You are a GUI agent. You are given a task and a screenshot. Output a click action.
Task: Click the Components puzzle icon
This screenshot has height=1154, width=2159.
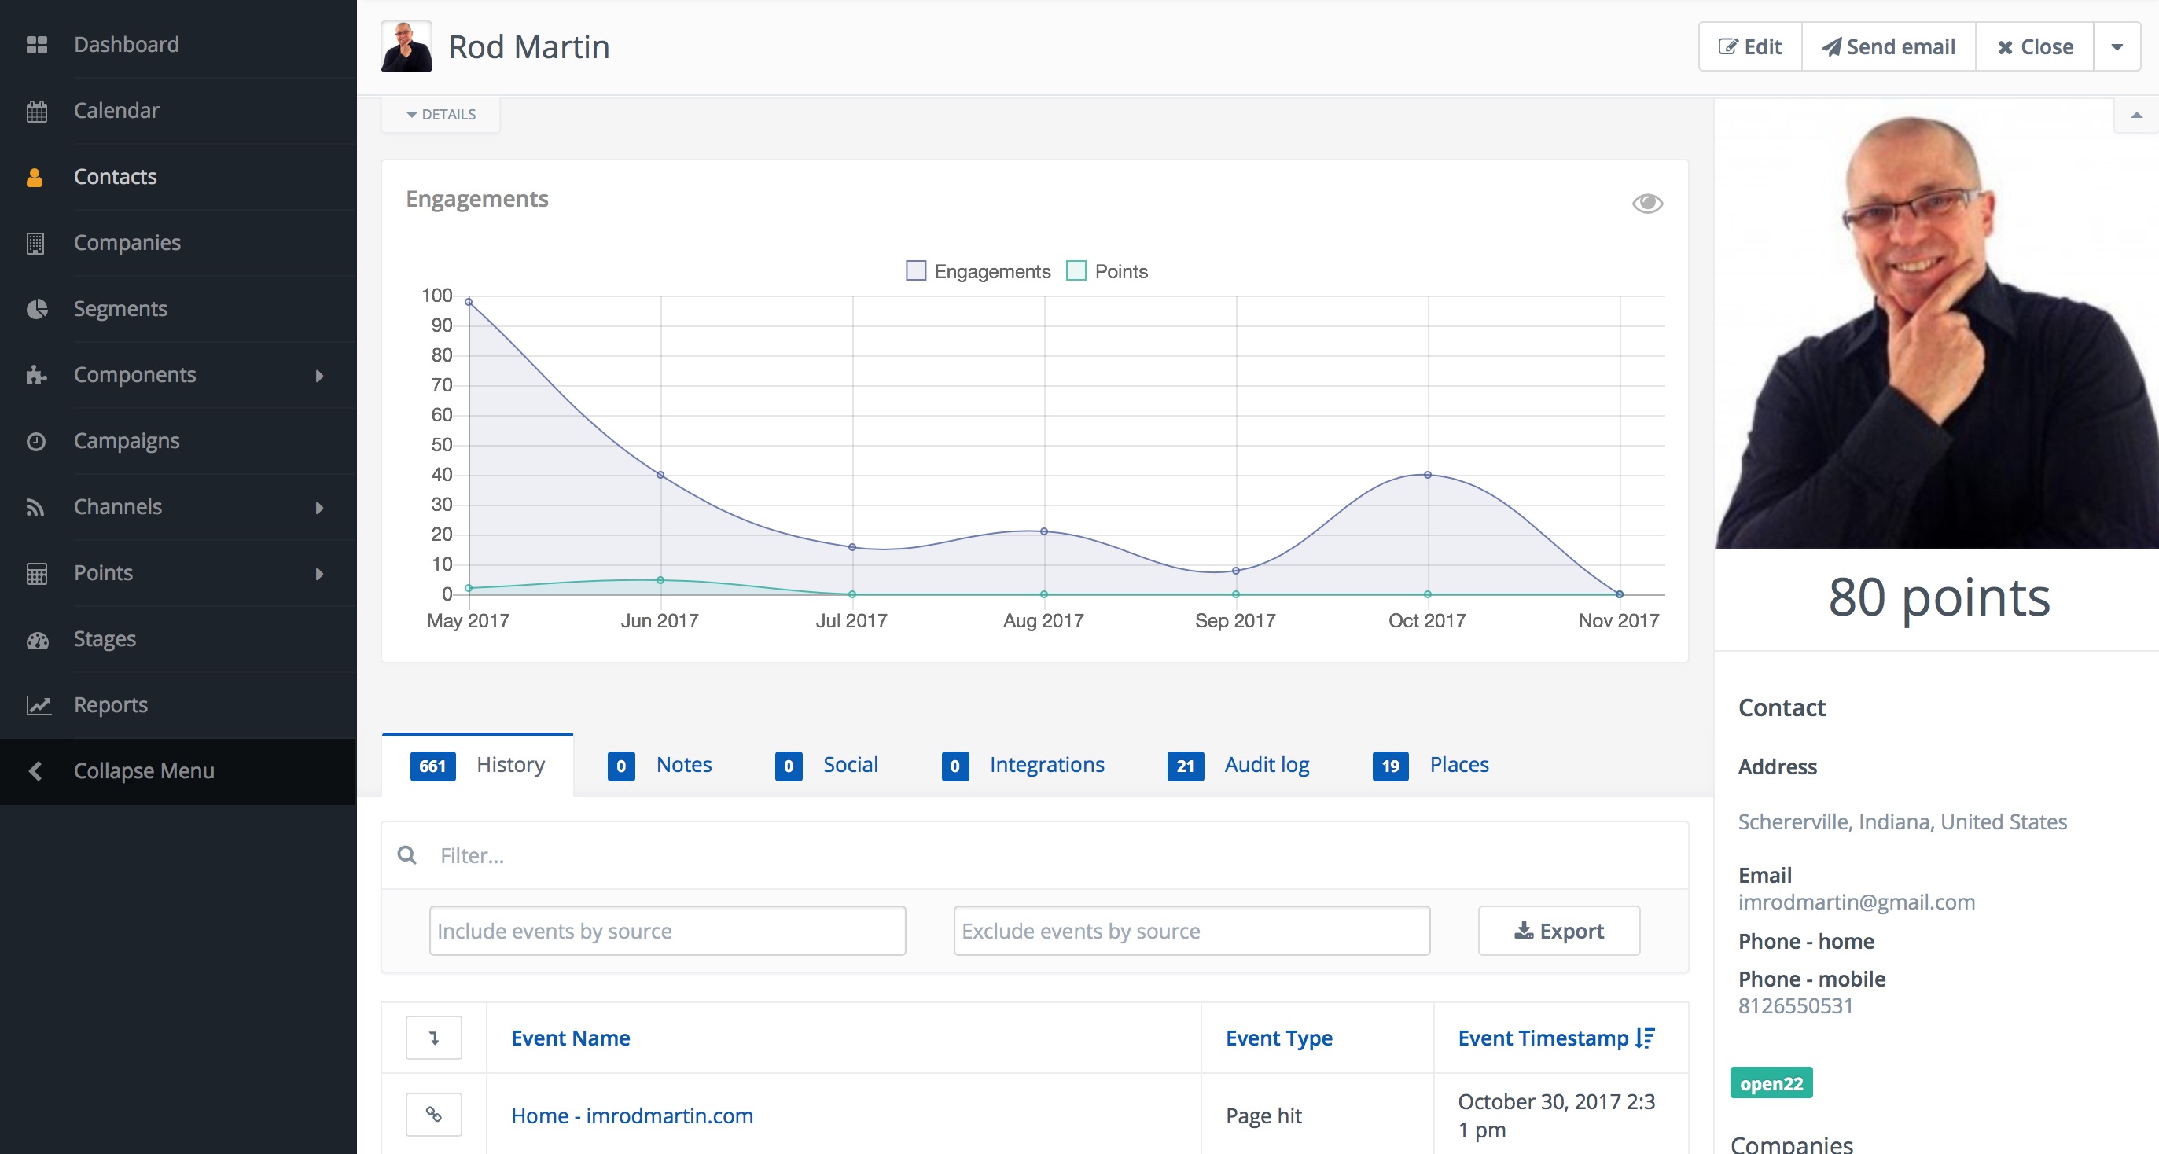(36, 375)
